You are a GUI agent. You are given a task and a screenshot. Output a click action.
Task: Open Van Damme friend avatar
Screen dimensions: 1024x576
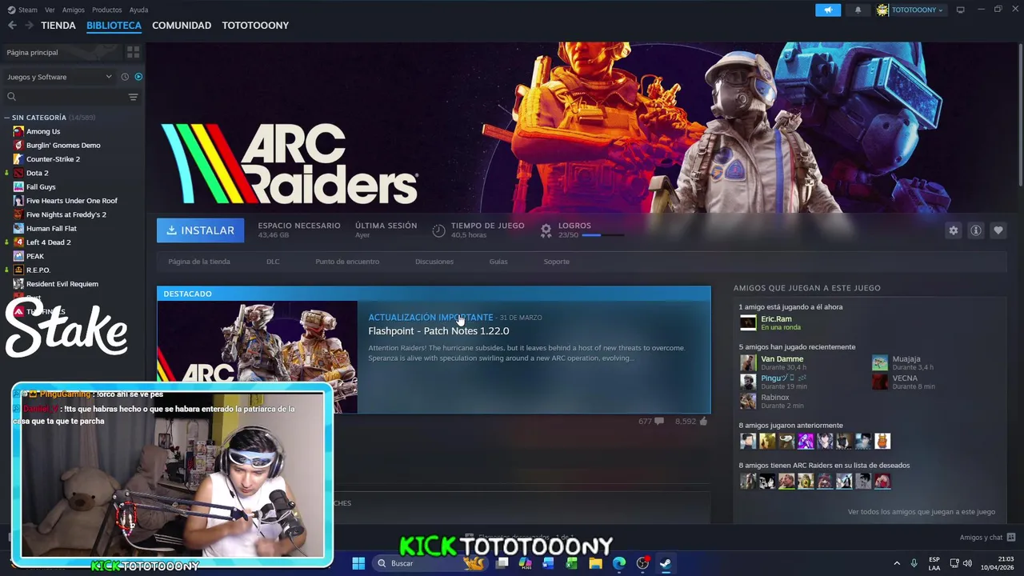pyautogui.click(x=747, y=362)
